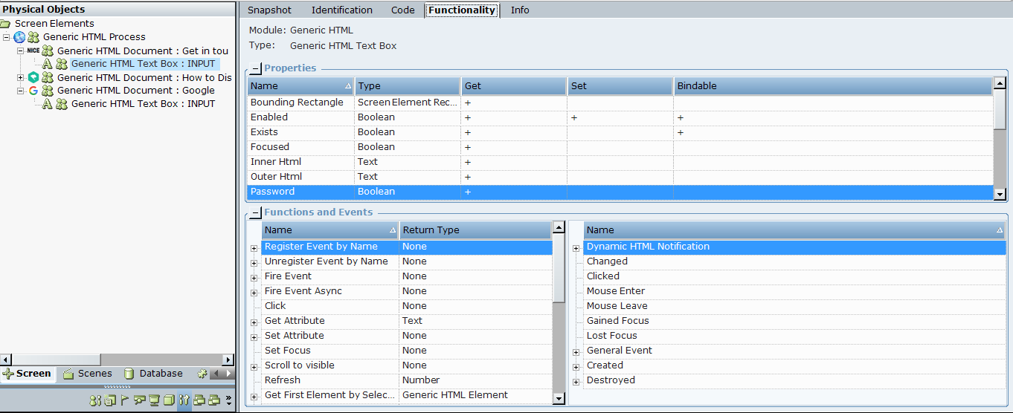
Task: Click the people icon in bottom toolbar
Action: point(94,400)
